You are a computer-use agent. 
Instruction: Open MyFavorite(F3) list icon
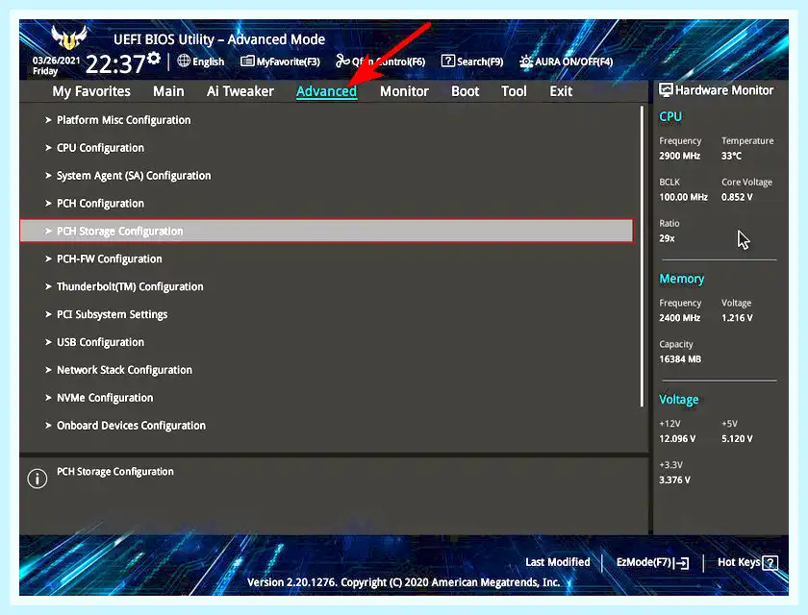click(247, 61)
